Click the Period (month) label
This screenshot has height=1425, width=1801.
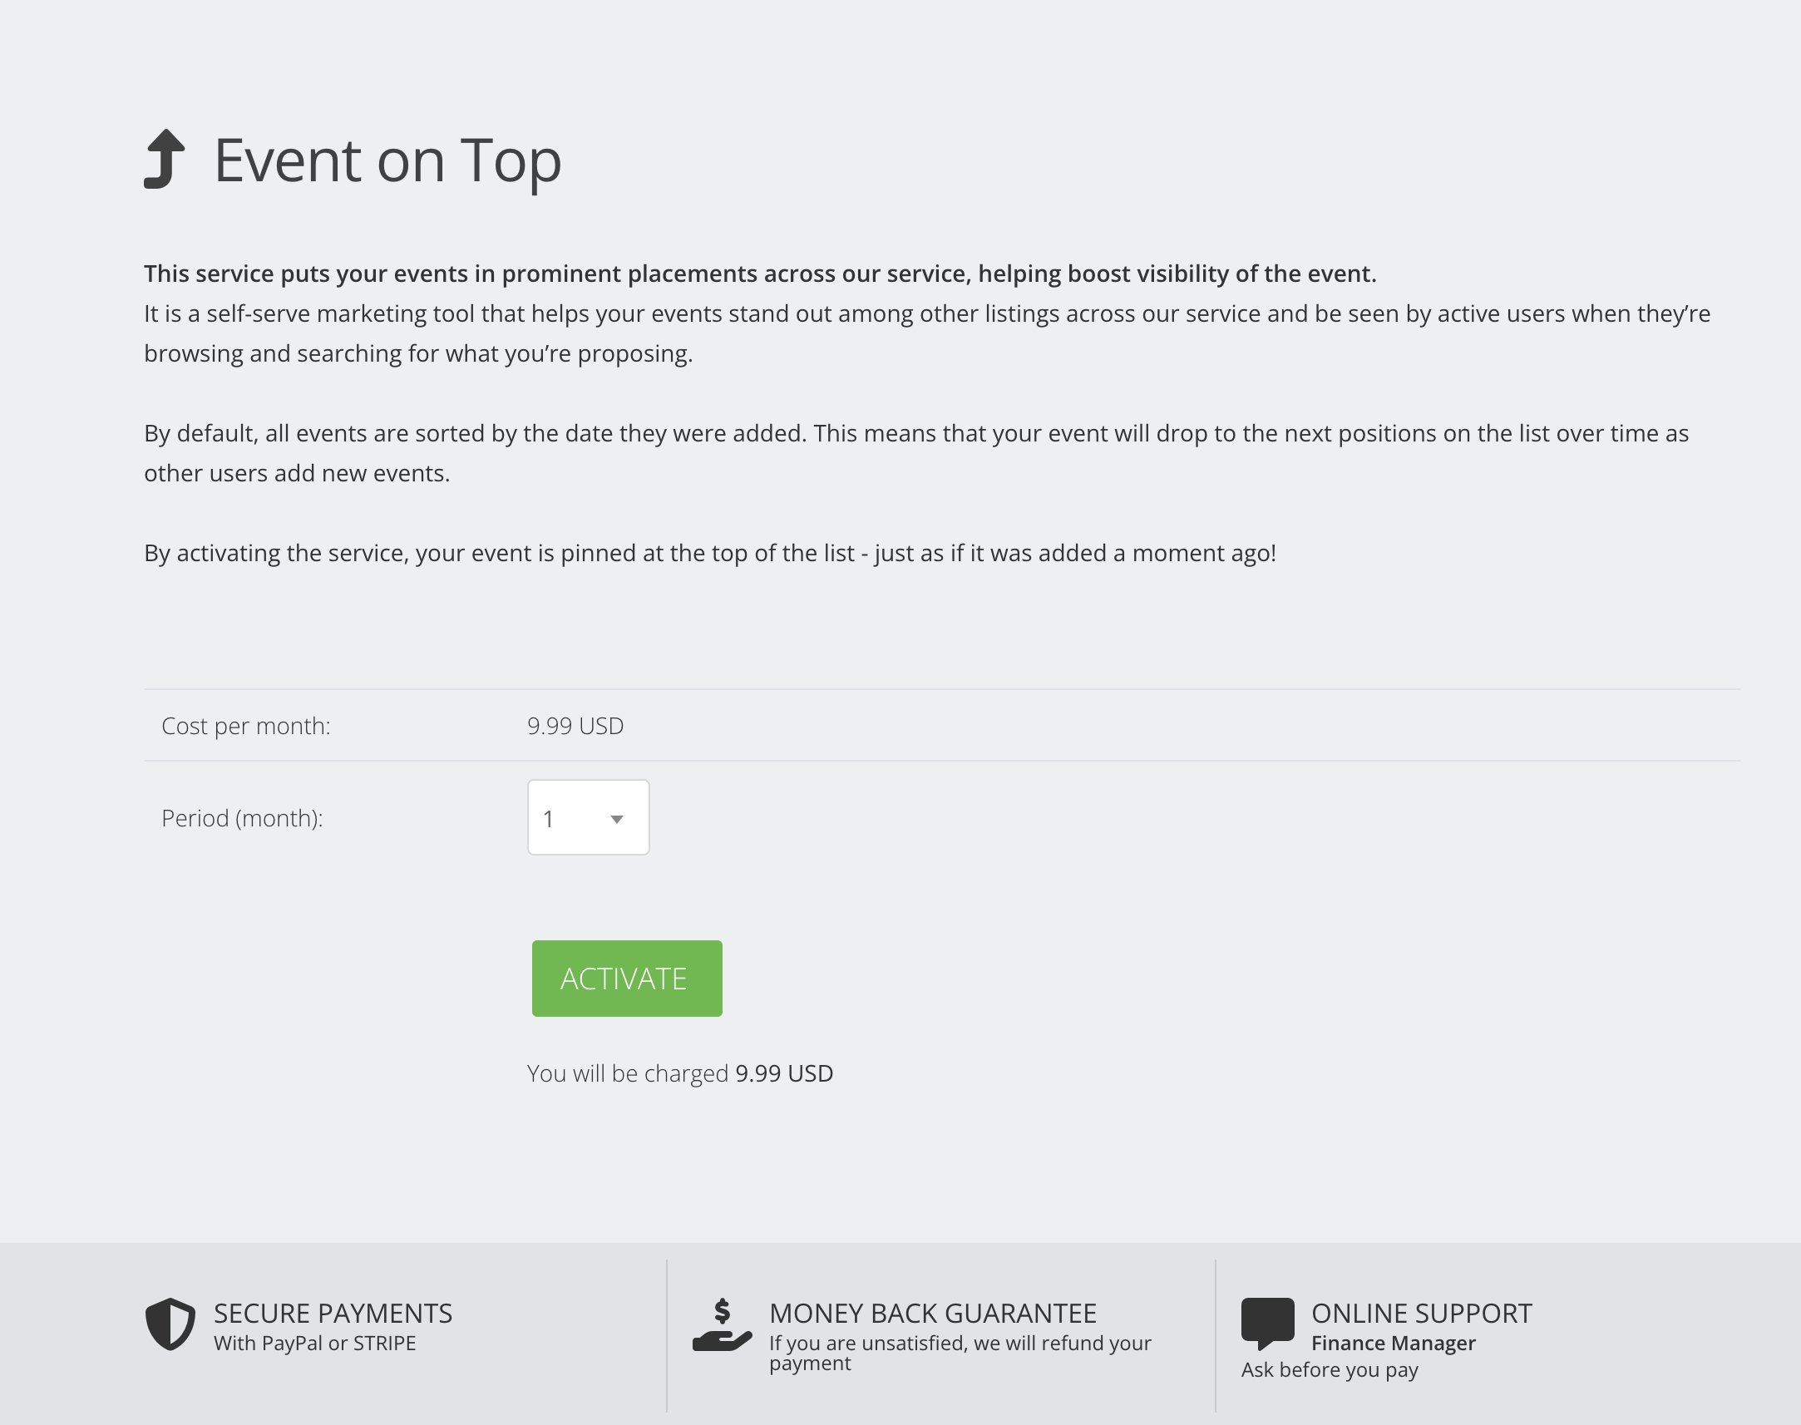pyautogui.click(x=242, y=818)
